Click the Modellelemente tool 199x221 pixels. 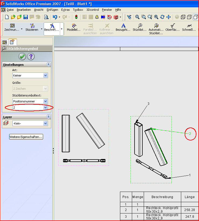74,27
